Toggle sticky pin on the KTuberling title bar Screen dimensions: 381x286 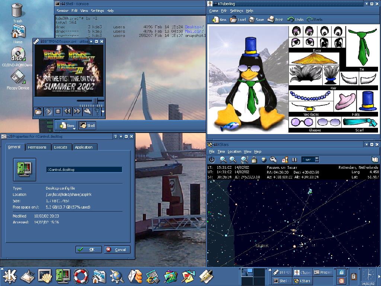(215, 4)
